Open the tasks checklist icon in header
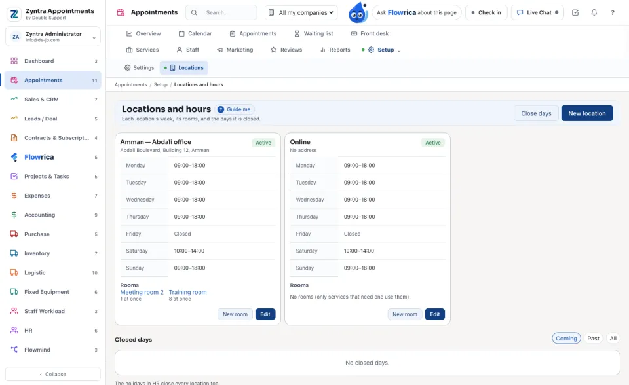This screenshot has width=629, height=385. tap(575, 12)
